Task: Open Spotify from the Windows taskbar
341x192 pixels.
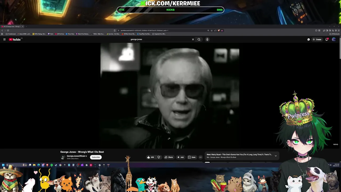Action: pos(52,165)
